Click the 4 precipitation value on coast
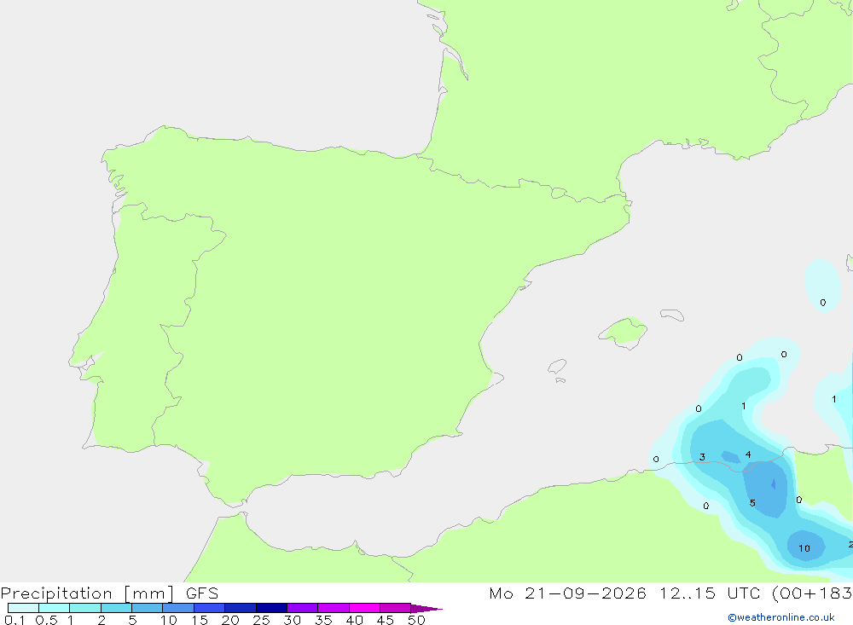853x625 pixels. pos(748,454)
